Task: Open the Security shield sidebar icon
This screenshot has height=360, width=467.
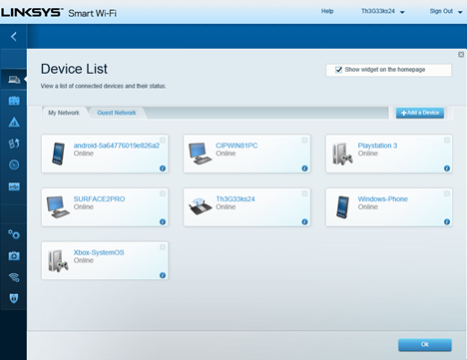Action: 14,298
